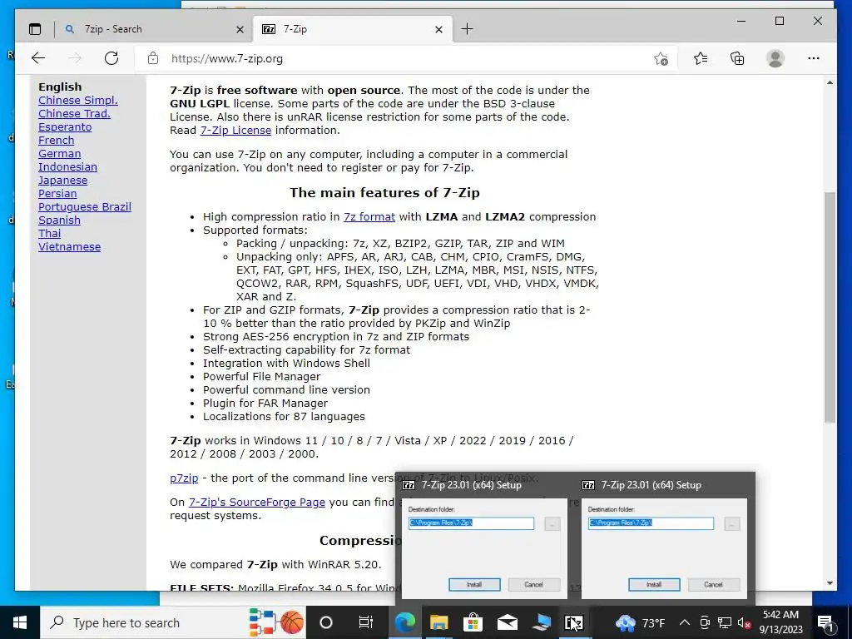
Task: Show hidden system tray icons
Action: tap(685, 622)
